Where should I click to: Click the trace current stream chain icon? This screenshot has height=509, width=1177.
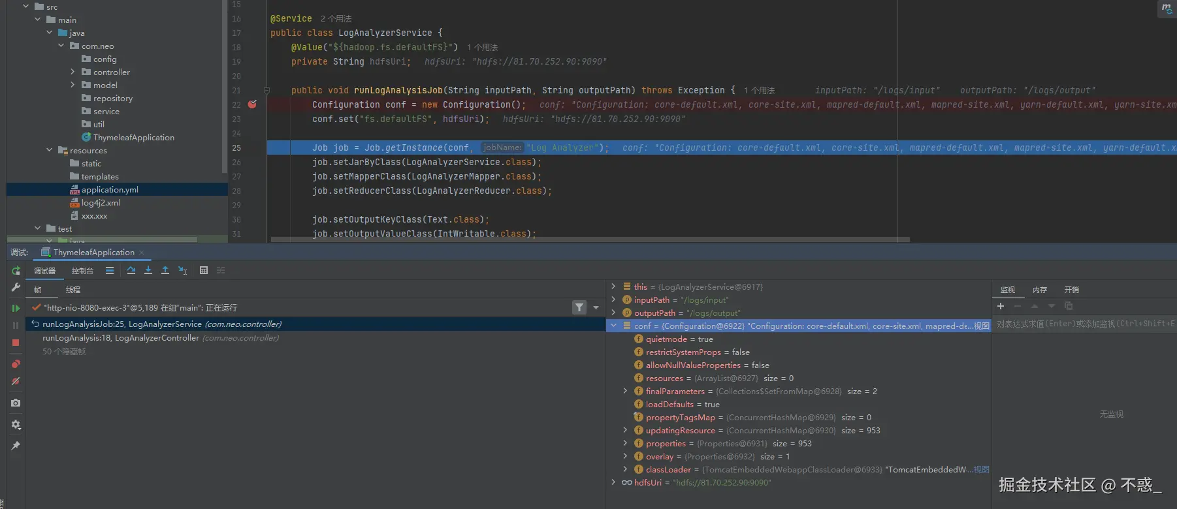221,270
